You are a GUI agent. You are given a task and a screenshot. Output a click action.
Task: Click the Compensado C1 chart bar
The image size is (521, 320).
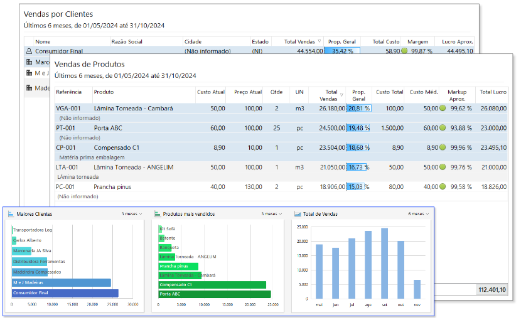[x=212, y=284]
